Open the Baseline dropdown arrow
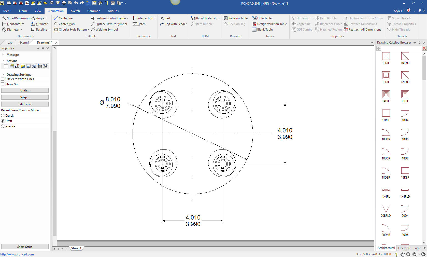The image size is (427, 257). click(49, 30)
